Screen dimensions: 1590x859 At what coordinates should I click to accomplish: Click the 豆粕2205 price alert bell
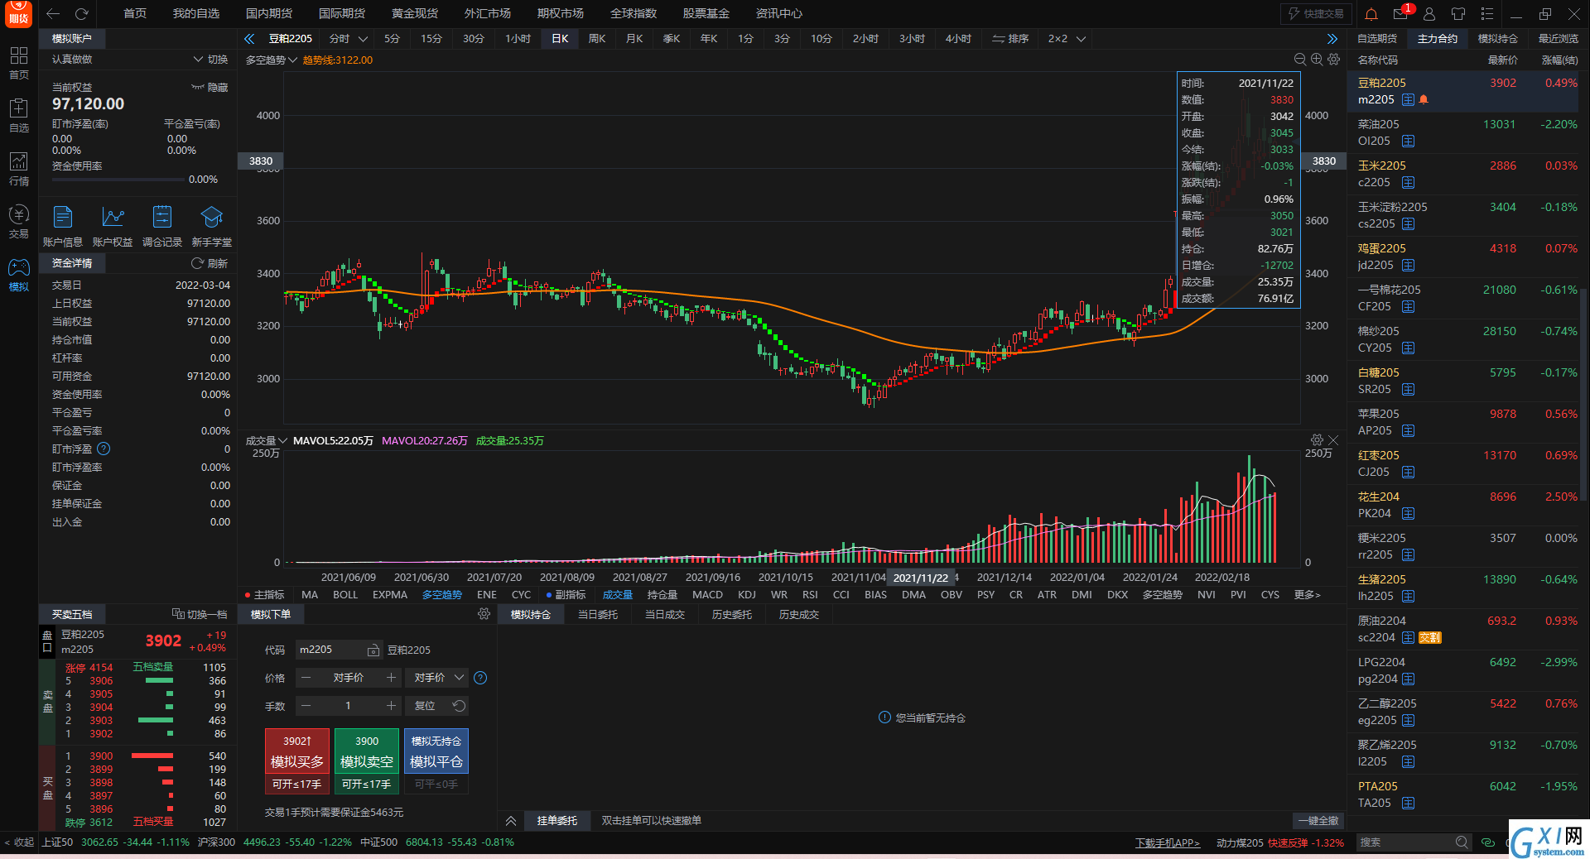[1424, 99]
